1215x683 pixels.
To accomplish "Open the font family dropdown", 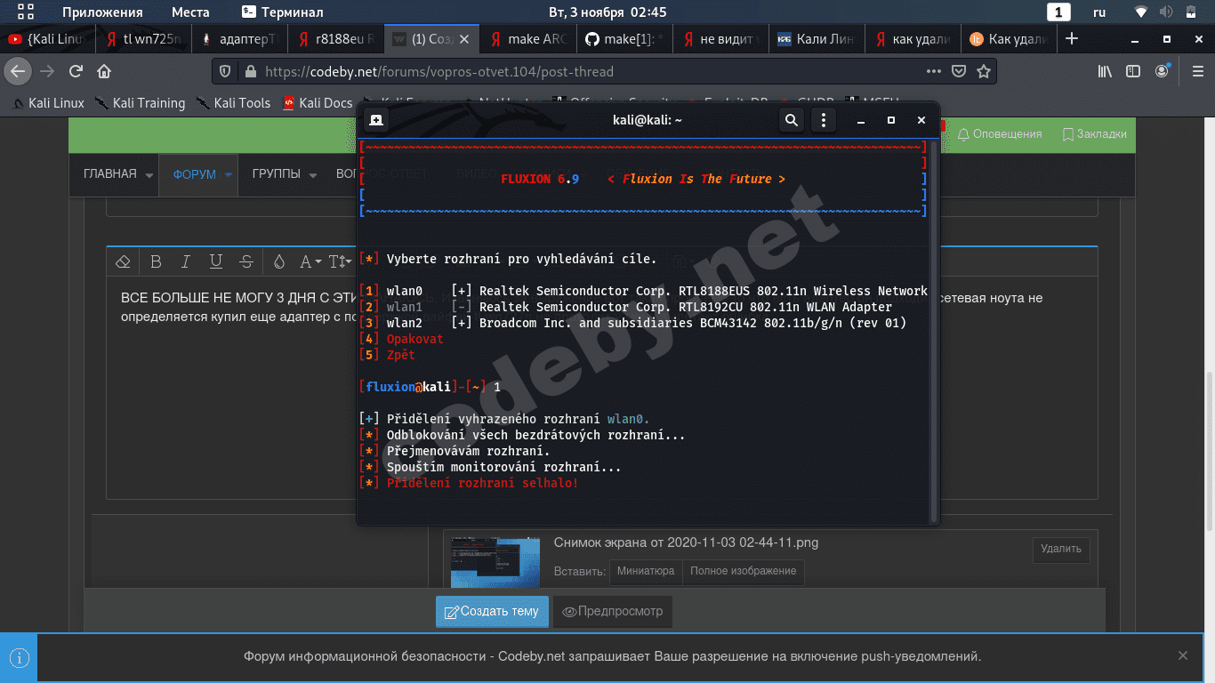I will 310,261.
